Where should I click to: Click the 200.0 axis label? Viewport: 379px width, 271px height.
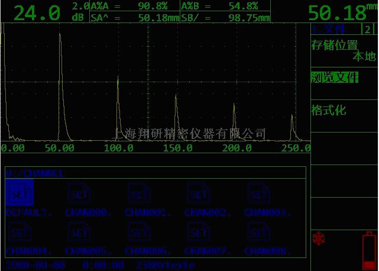(237, 148)
